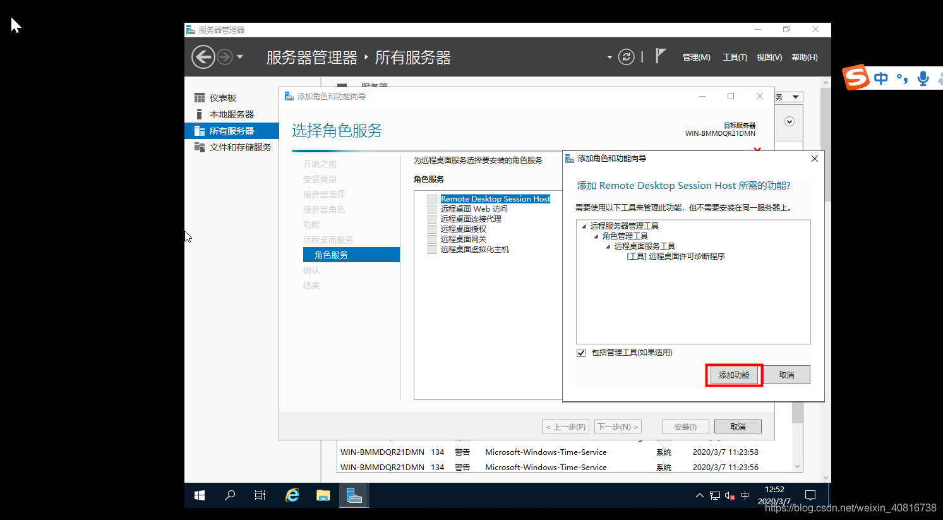Open taskbar search magnifier
Image resolution: width=943 pixels, height=520 pixels.
230,495
